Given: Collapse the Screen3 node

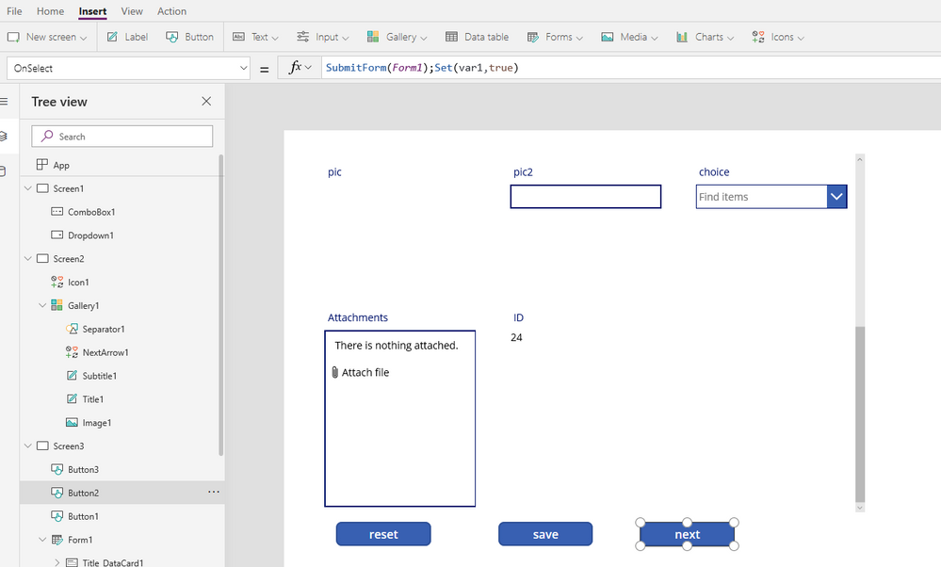Looking at the screenshot, I should (x=27, y=445).
